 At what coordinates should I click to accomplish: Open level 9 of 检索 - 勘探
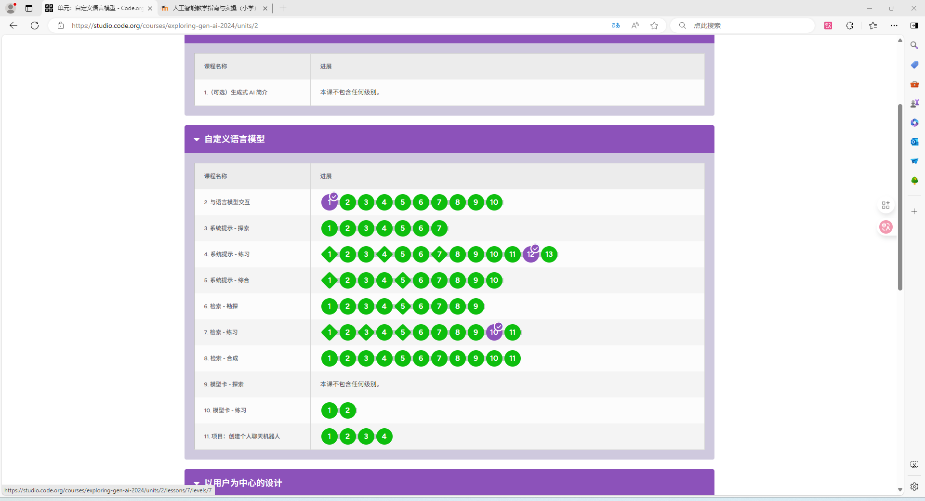point(476,306)
